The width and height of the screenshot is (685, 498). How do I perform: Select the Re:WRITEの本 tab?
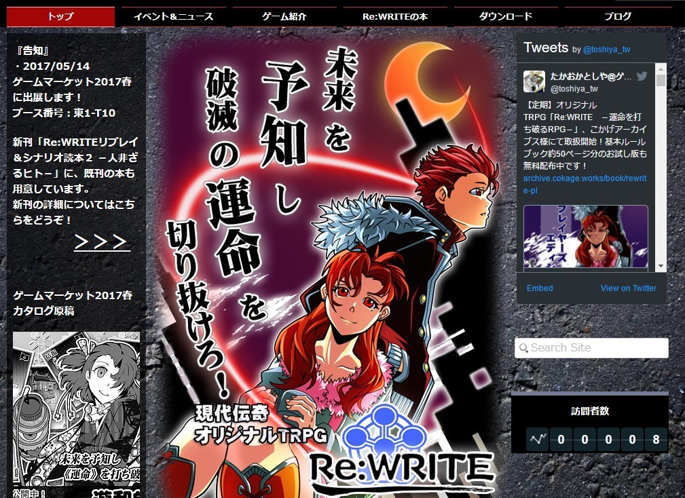pyautogui.click(x=395, y=17)
